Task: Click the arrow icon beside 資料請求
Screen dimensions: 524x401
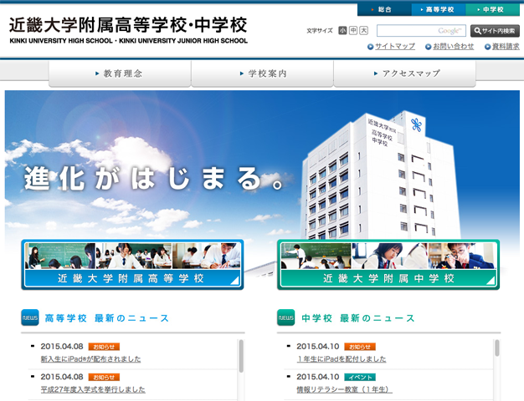Action: tap(487, 47)
